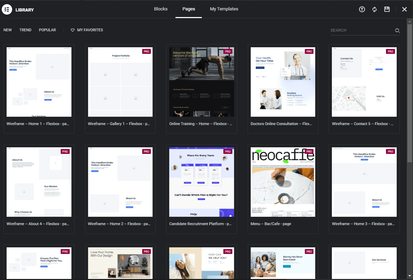Click the PRO badge on Doctors Online Consultation
This screenshot has height=280, width=413.
click(x=309, y=51)
